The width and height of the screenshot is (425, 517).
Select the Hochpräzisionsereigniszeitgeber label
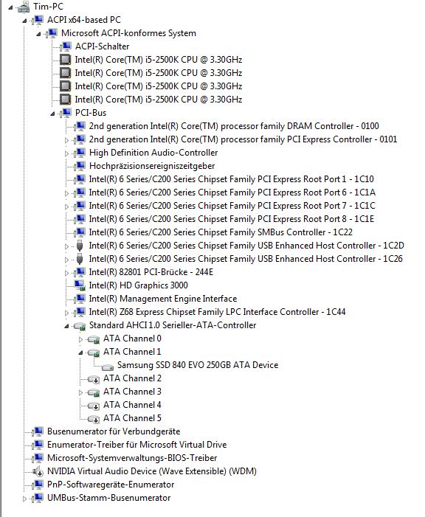[x=152, y=166]
